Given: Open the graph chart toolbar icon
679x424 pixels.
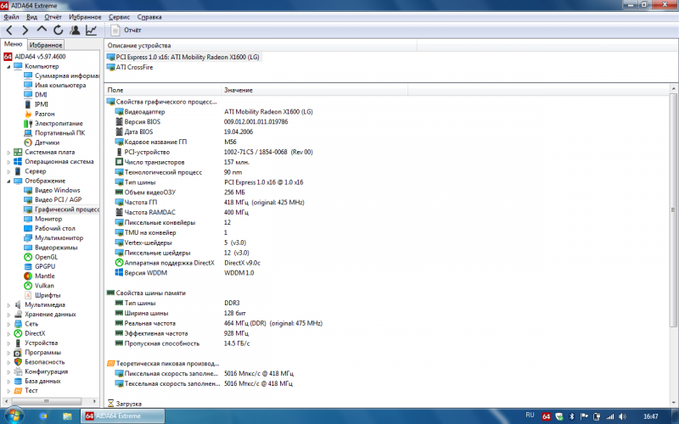Looking at the screenshot, I should point(91,30).
